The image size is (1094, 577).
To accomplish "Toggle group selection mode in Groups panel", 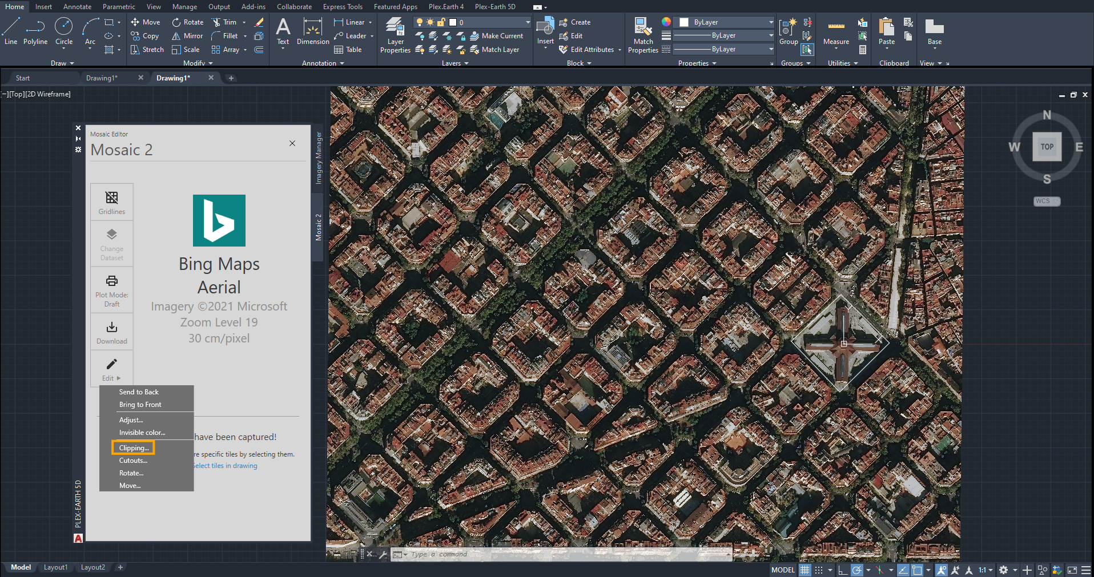I will point(807,50).
